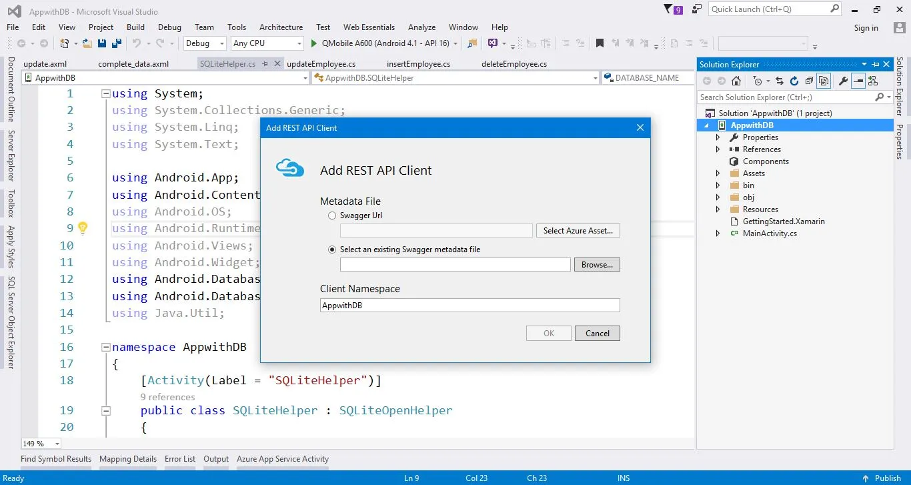Image resolution: width=911 pixels, height=485 pixels.
Task: Open the device target dropdown arrow next to QMobile A600
Action: point(455,43)
